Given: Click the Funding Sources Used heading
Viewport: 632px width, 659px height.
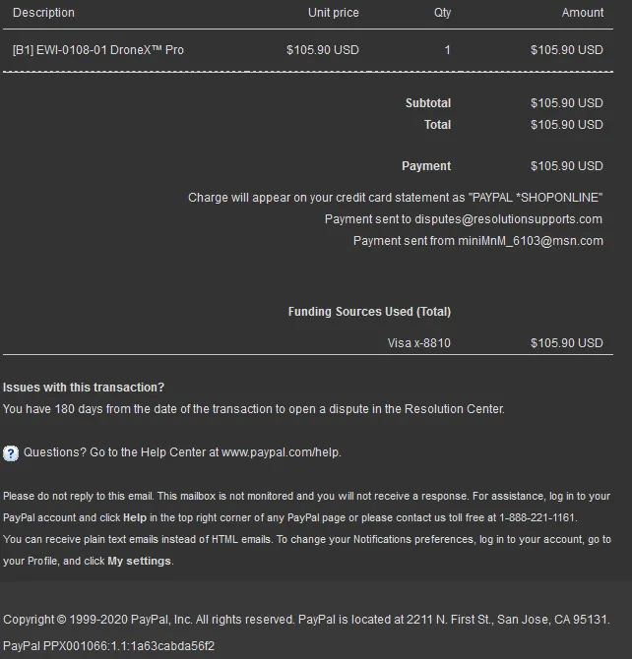Looking at the screenshot, I should [x=369, y=312].
